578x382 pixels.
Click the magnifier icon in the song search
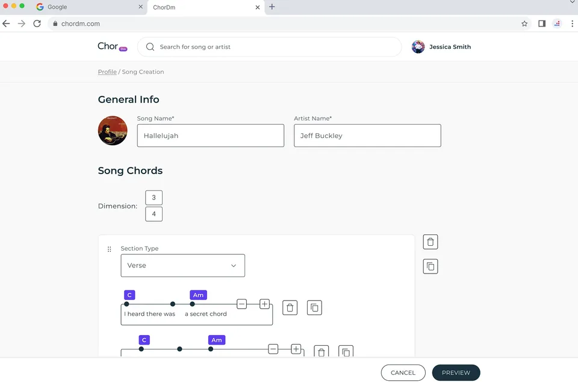pyautogui.click(x=150, y=47)
